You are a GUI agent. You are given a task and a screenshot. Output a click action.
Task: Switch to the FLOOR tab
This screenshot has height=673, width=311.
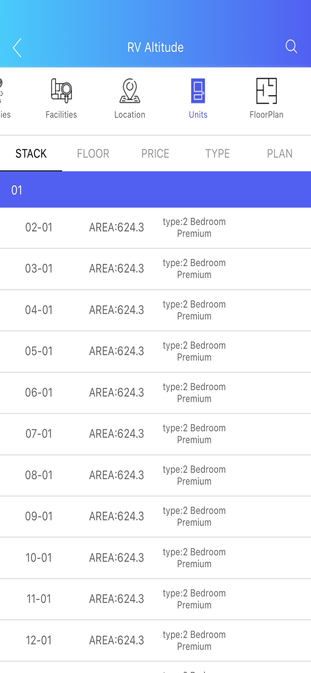pyautogui.click(x=93, y=153)
